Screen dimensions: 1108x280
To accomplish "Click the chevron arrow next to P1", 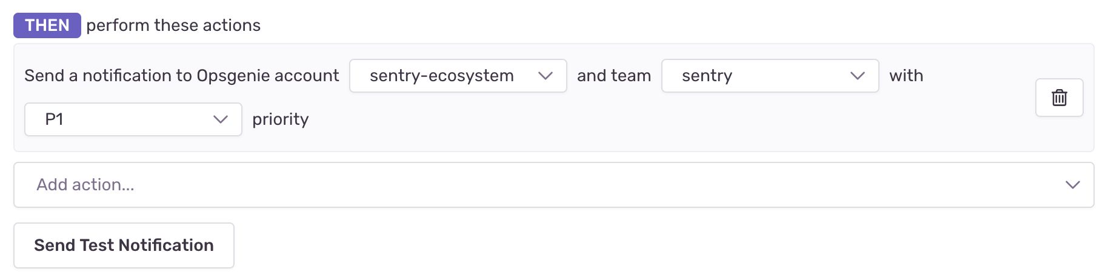I will point(221,119).
